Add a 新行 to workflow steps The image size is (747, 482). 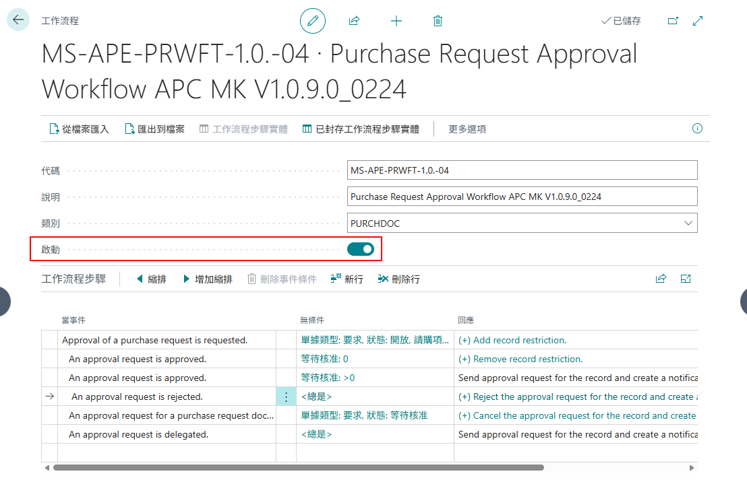[347, 279]
